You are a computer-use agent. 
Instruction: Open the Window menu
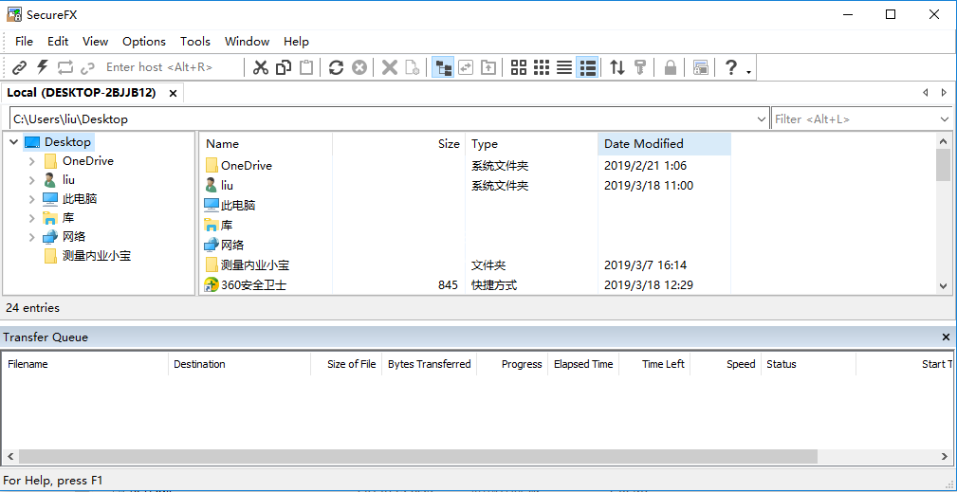[248, 42]
